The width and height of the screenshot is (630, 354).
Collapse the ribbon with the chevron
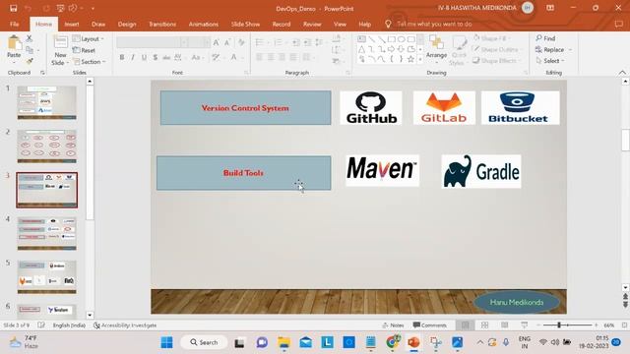click(622, 73)
